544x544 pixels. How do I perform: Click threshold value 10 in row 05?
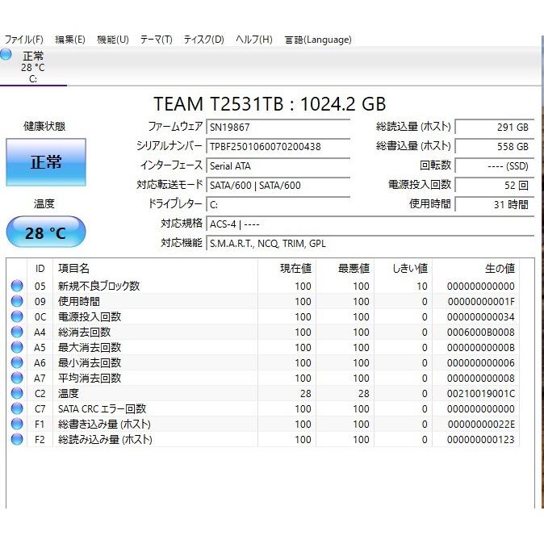(422, 287)
